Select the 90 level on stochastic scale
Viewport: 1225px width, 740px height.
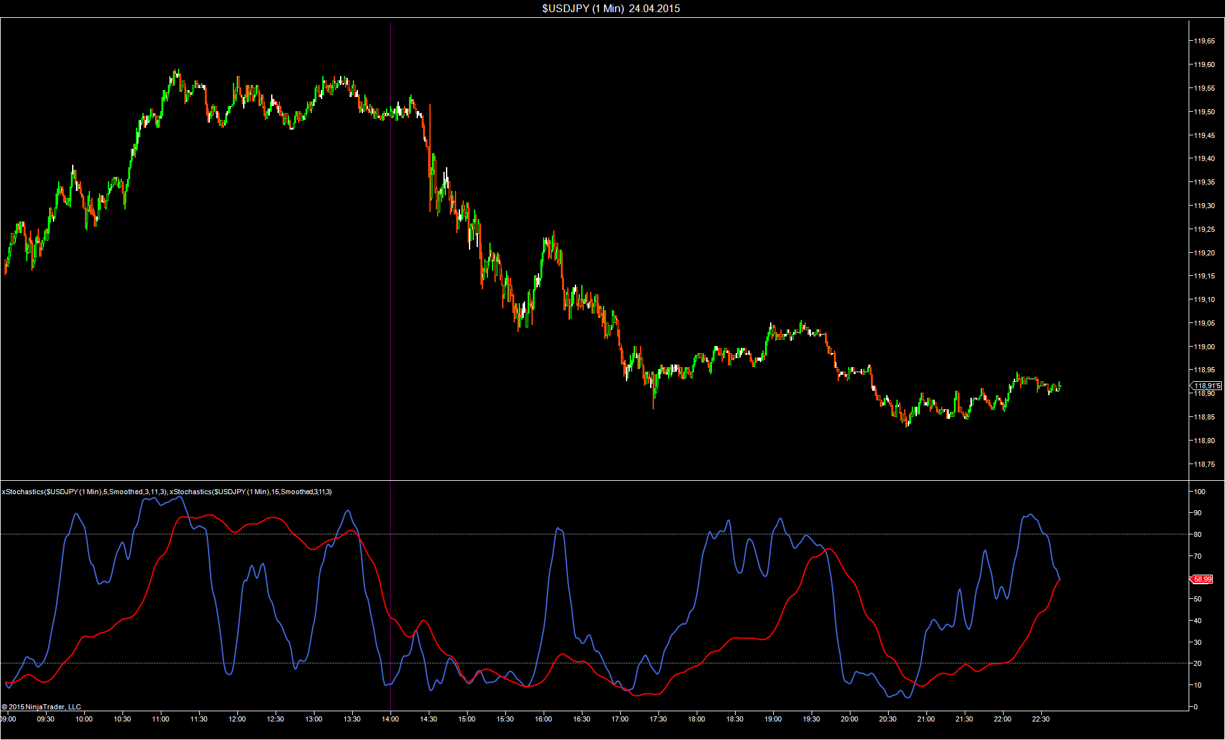click(1198, 513)
